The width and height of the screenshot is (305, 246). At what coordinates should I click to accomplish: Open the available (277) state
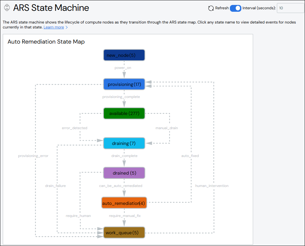coord(124,113)
